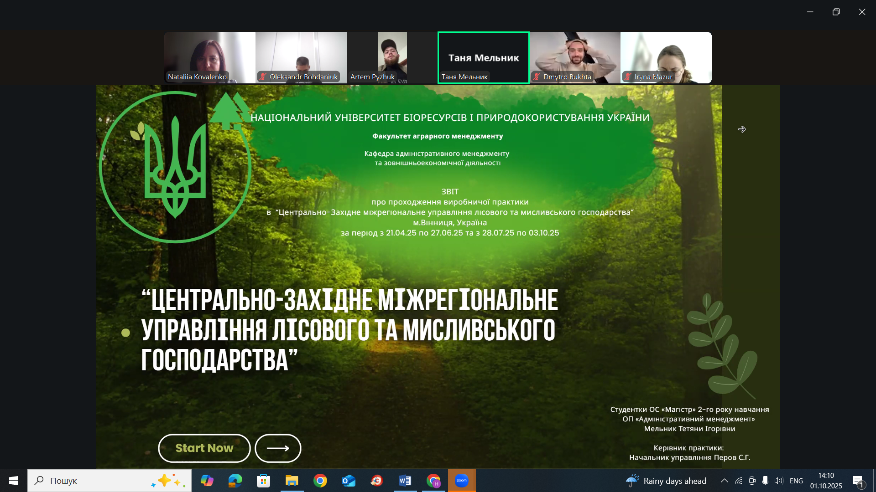876x492 pixels.
Task: Select Dmytro Bukhta video thumbnail
Action: tap(575, 57)
